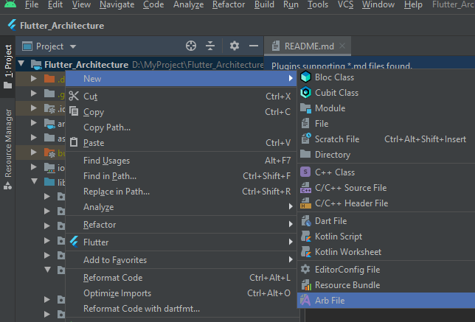Collapse the lib folder arrow

pyautogui.click(x=34, y=181)
